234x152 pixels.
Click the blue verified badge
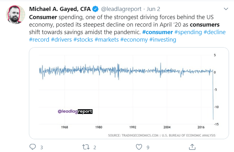95,9
